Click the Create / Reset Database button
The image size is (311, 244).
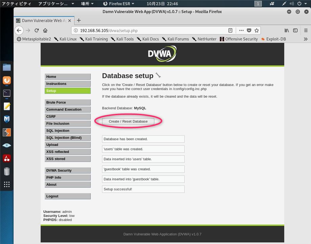click(x=128, y=121)
